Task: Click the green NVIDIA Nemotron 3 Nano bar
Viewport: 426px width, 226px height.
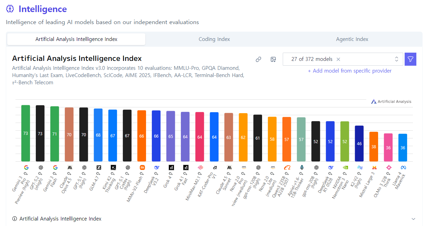Action: [x=345, y=141]
